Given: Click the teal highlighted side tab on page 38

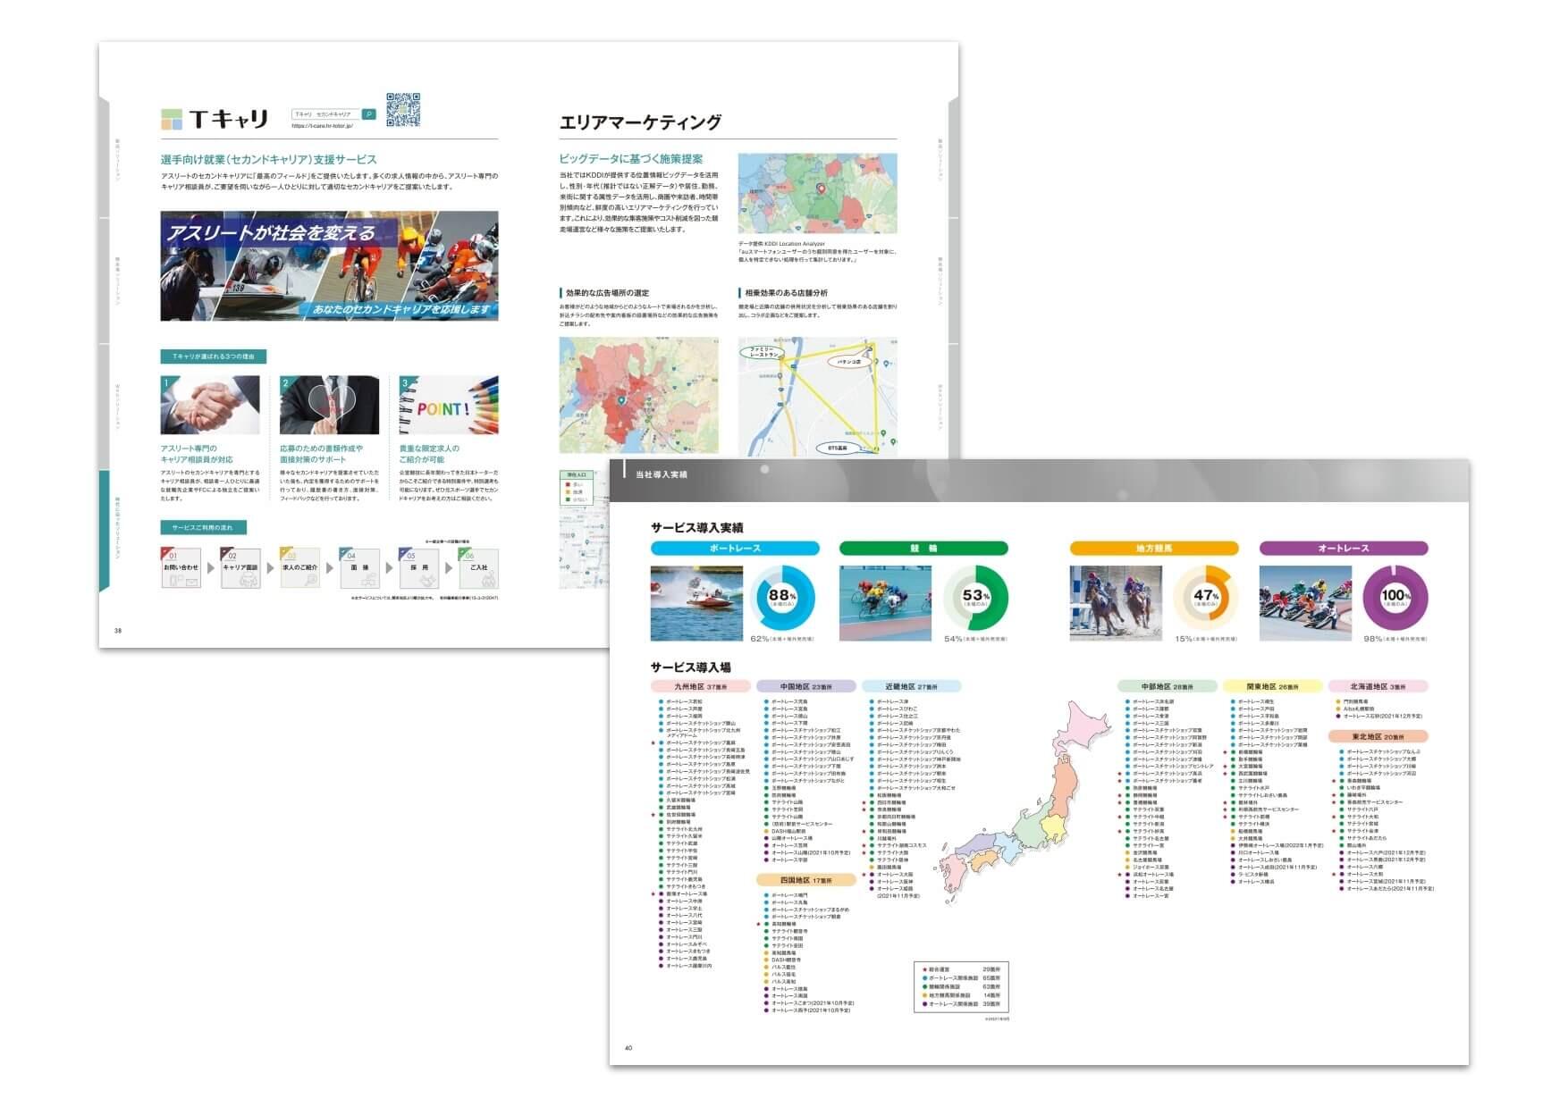Looking at the screenshot, I should tap(104, 531).
